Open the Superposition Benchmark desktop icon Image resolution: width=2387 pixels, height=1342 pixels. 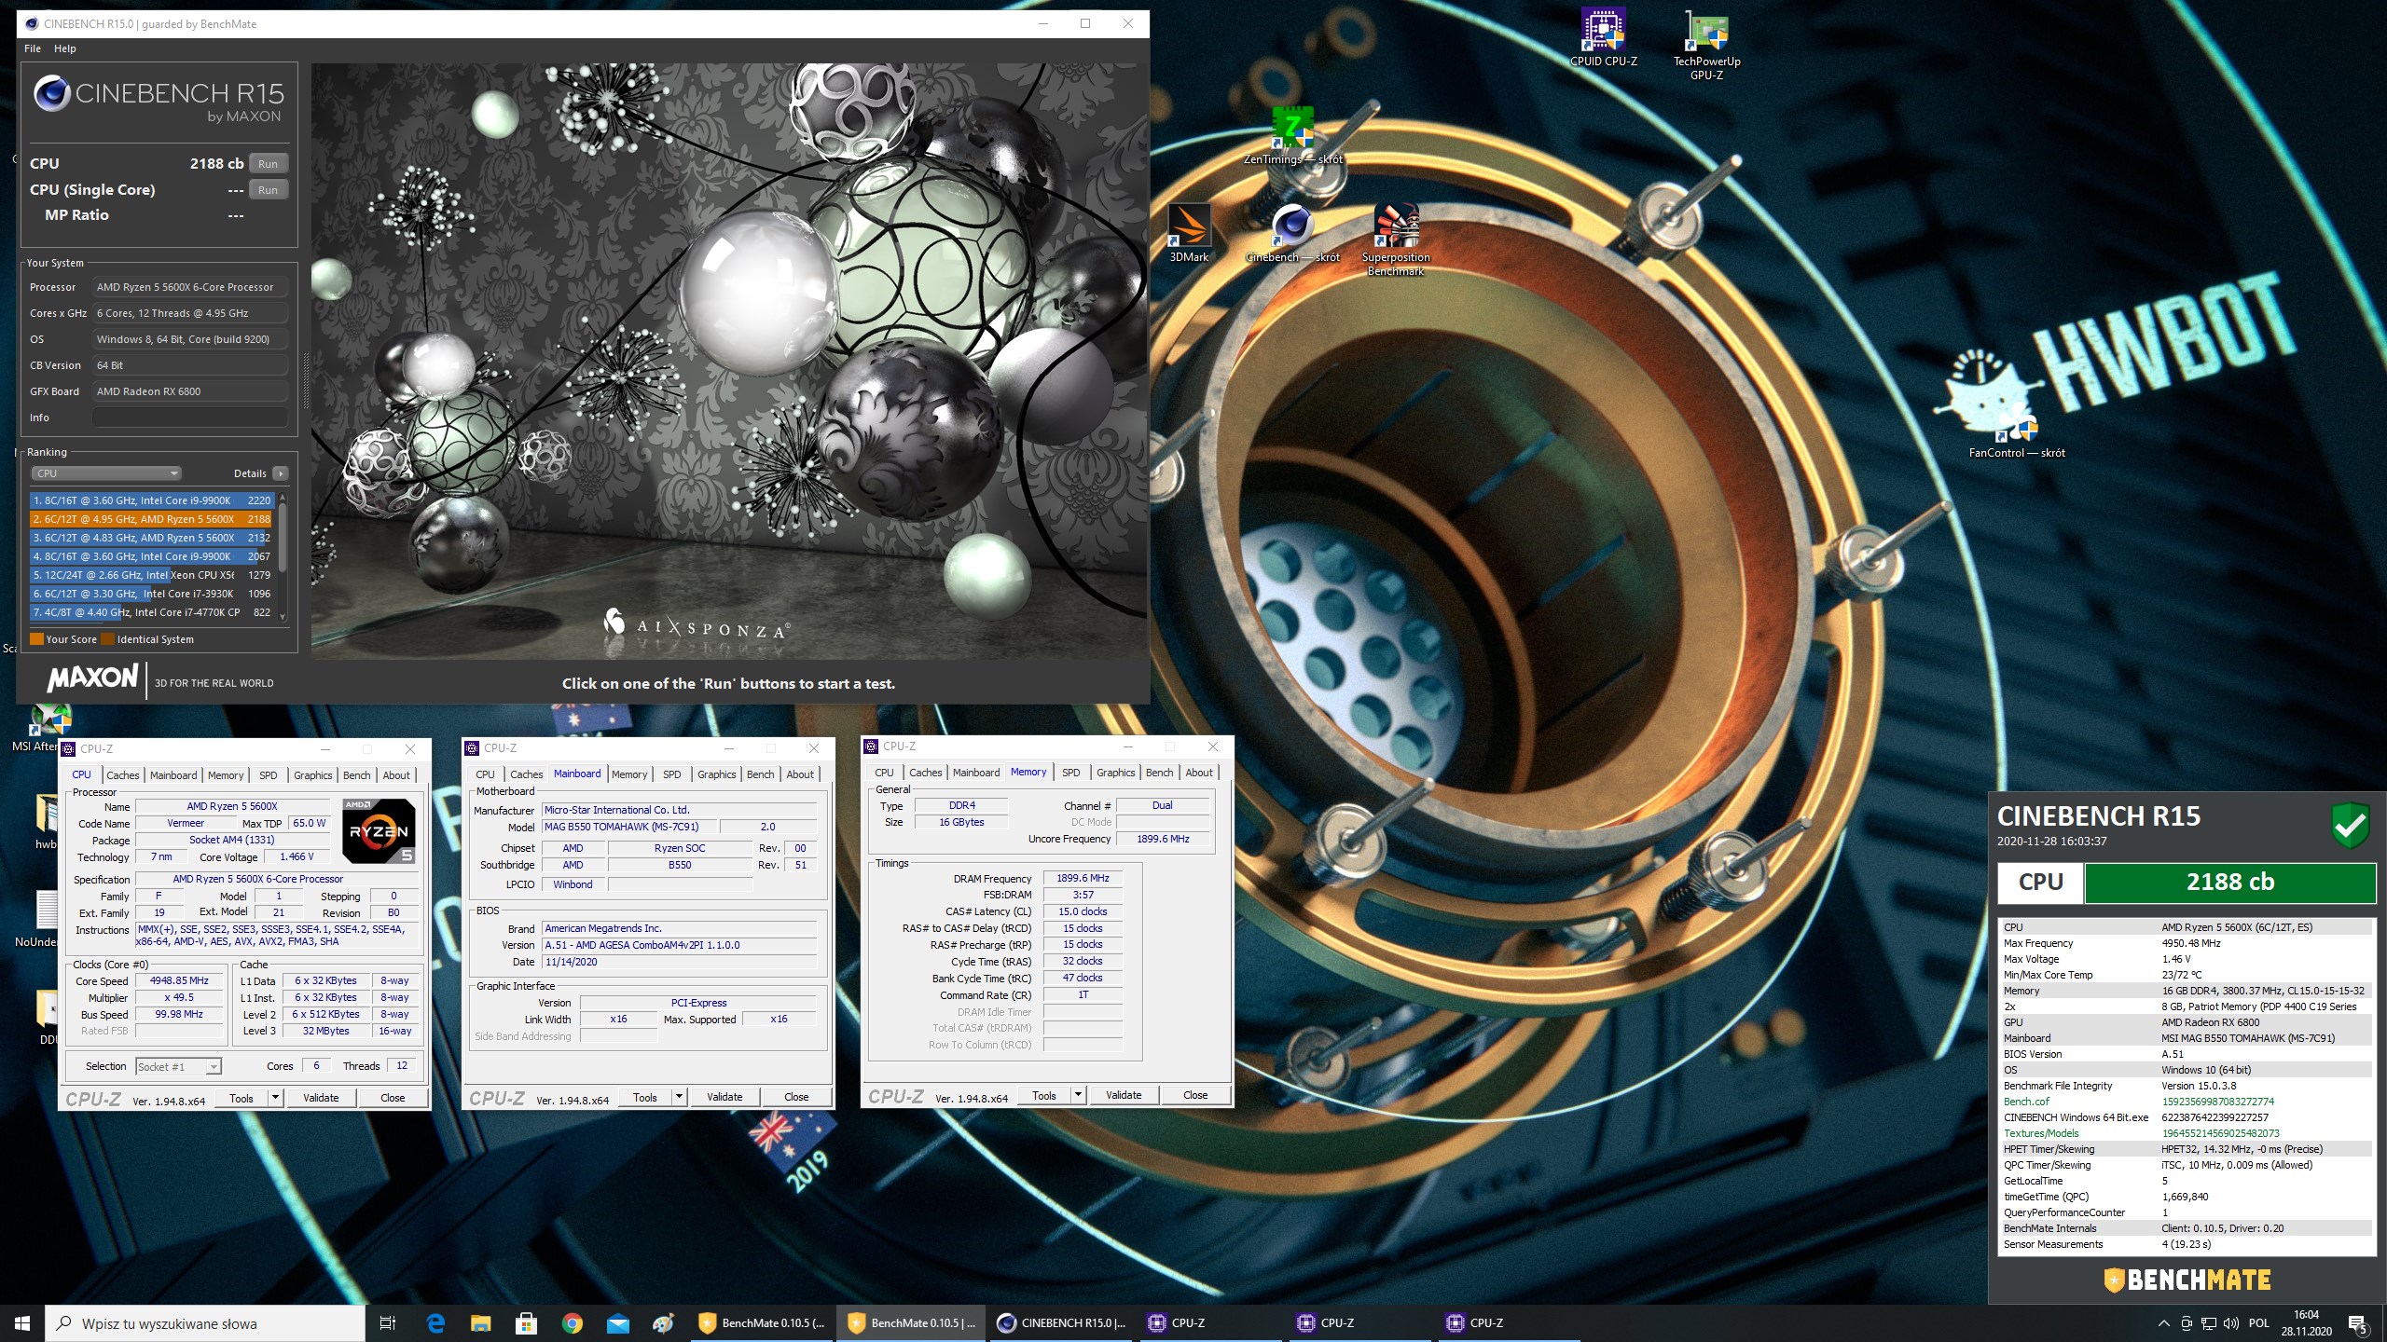point(1396,240)
